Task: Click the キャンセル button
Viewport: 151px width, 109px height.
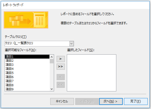Action: (62, 101)
